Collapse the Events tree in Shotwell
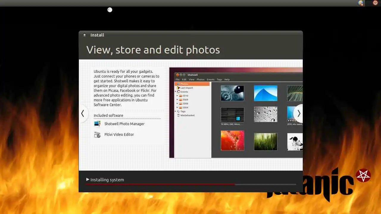The width and height of the screenshot is (381, 214). 175,92
